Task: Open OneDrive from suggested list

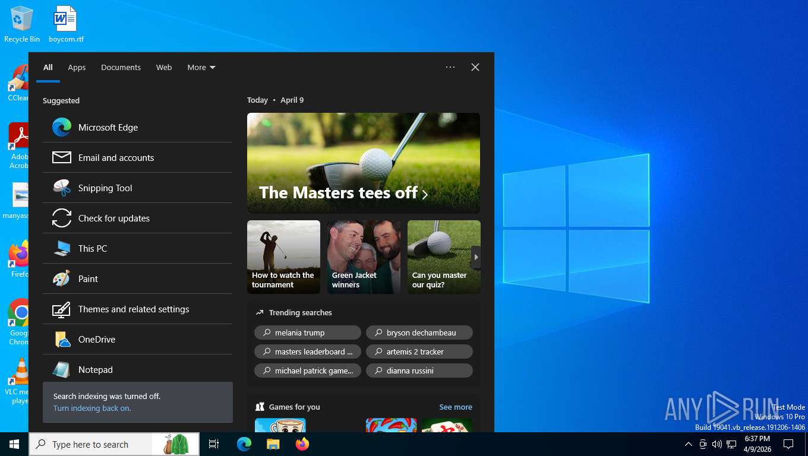Action: point(137,340)
